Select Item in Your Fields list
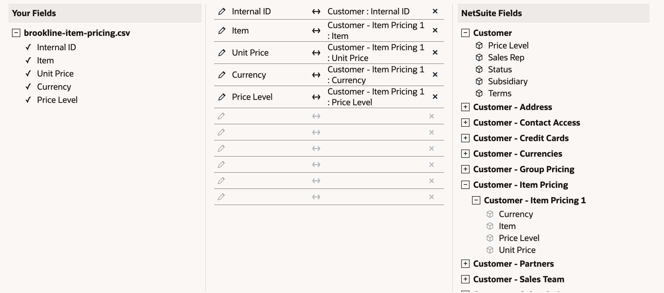Screen dimensions: 664x293 pyautogui.click(x=45, y=60)
